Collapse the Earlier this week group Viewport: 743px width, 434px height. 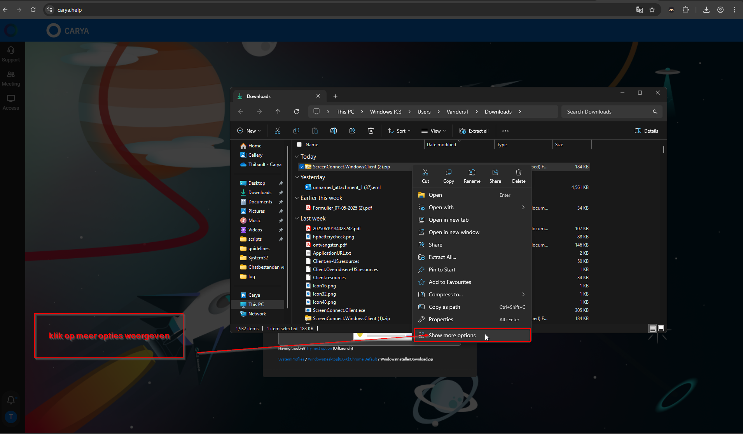[x=297, y=198]
